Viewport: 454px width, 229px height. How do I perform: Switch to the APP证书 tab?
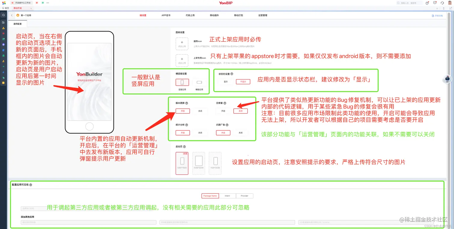166,15
